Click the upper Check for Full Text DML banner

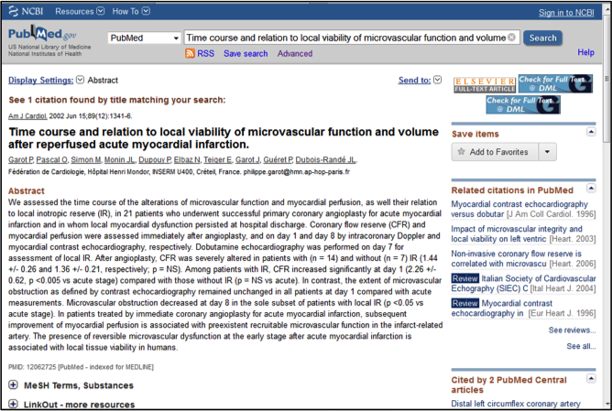[x=555, y=83]
